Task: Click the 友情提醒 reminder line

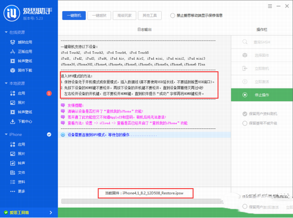Action: coord(76,105)
